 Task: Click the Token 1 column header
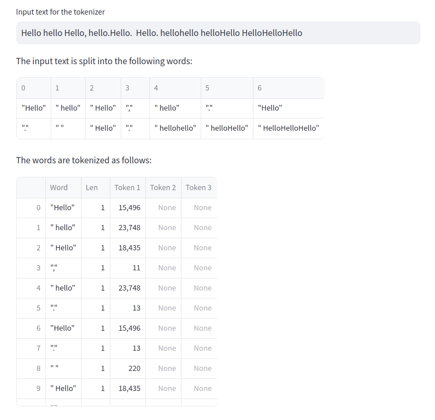(x=127, y=187)
